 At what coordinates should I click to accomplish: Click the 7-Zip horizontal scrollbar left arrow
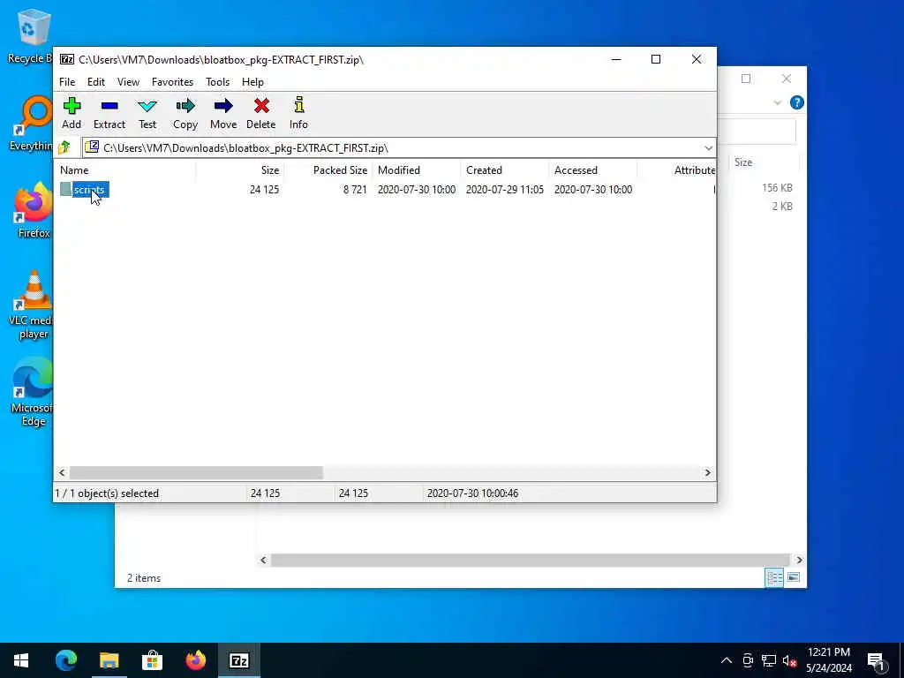click(x=63, y=473)
